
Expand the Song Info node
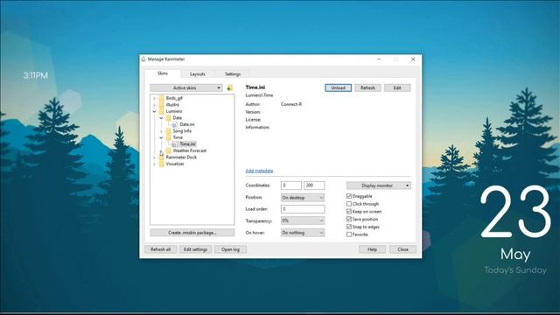[161, 131]
